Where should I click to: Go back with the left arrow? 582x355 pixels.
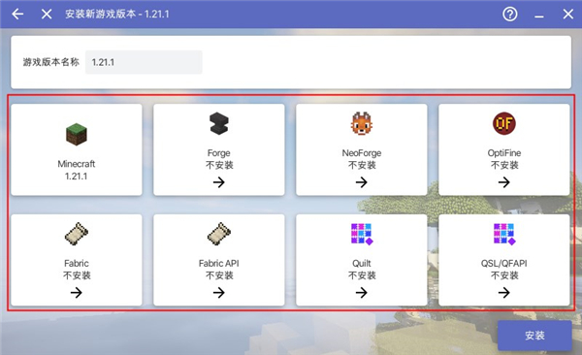pos(17,15)
